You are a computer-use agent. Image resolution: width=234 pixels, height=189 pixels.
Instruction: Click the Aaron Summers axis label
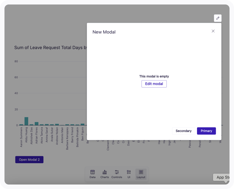21,137
